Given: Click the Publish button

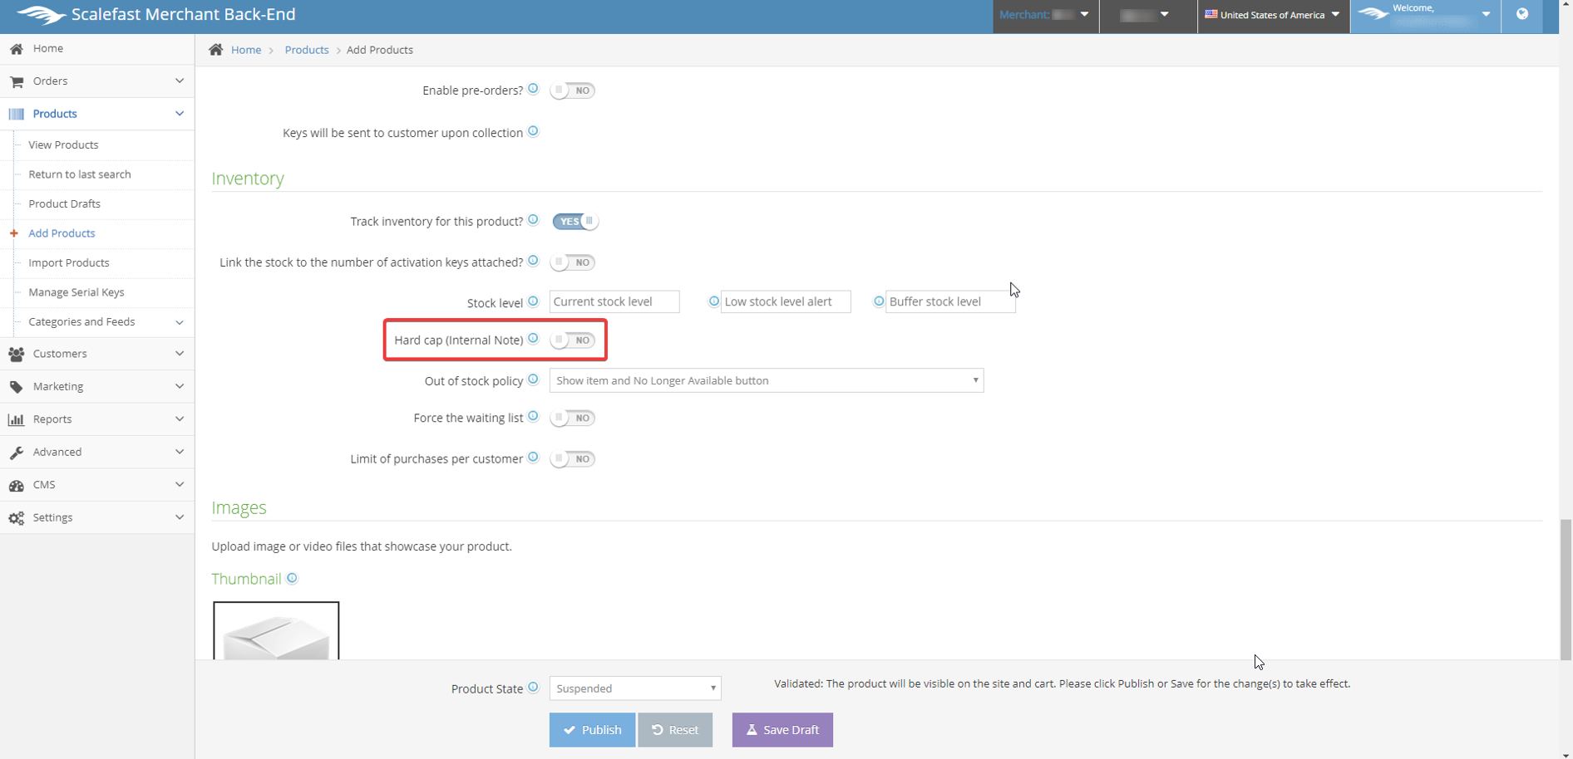Looking at the screenshot, I should coord(592,730).
